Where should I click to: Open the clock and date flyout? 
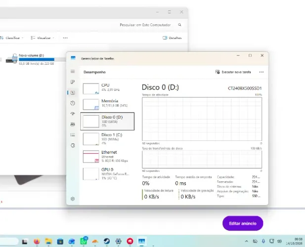[x=294, y=242]
